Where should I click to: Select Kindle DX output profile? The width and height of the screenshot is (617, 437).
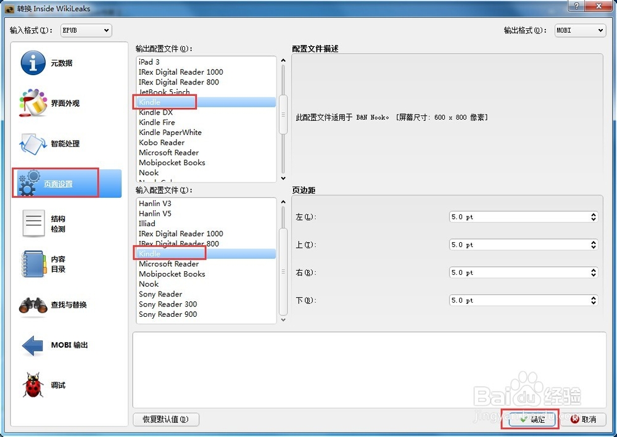coord(206,112)
